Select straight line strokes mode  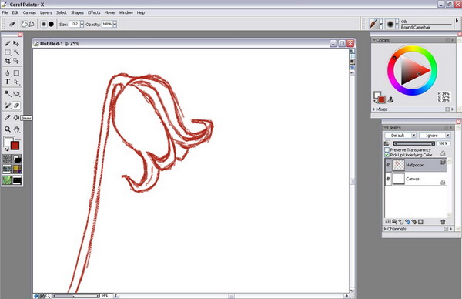coord(32,24)
